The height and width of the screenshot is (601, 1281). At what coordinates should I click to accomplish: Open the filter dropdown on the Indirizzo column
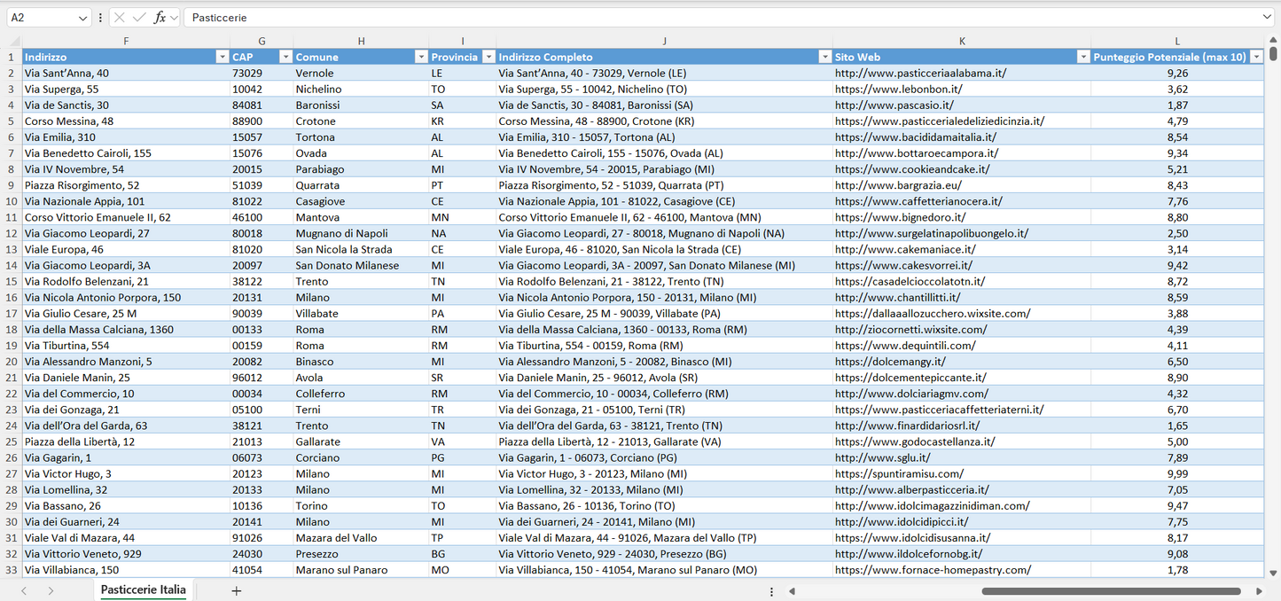point(222,56)
